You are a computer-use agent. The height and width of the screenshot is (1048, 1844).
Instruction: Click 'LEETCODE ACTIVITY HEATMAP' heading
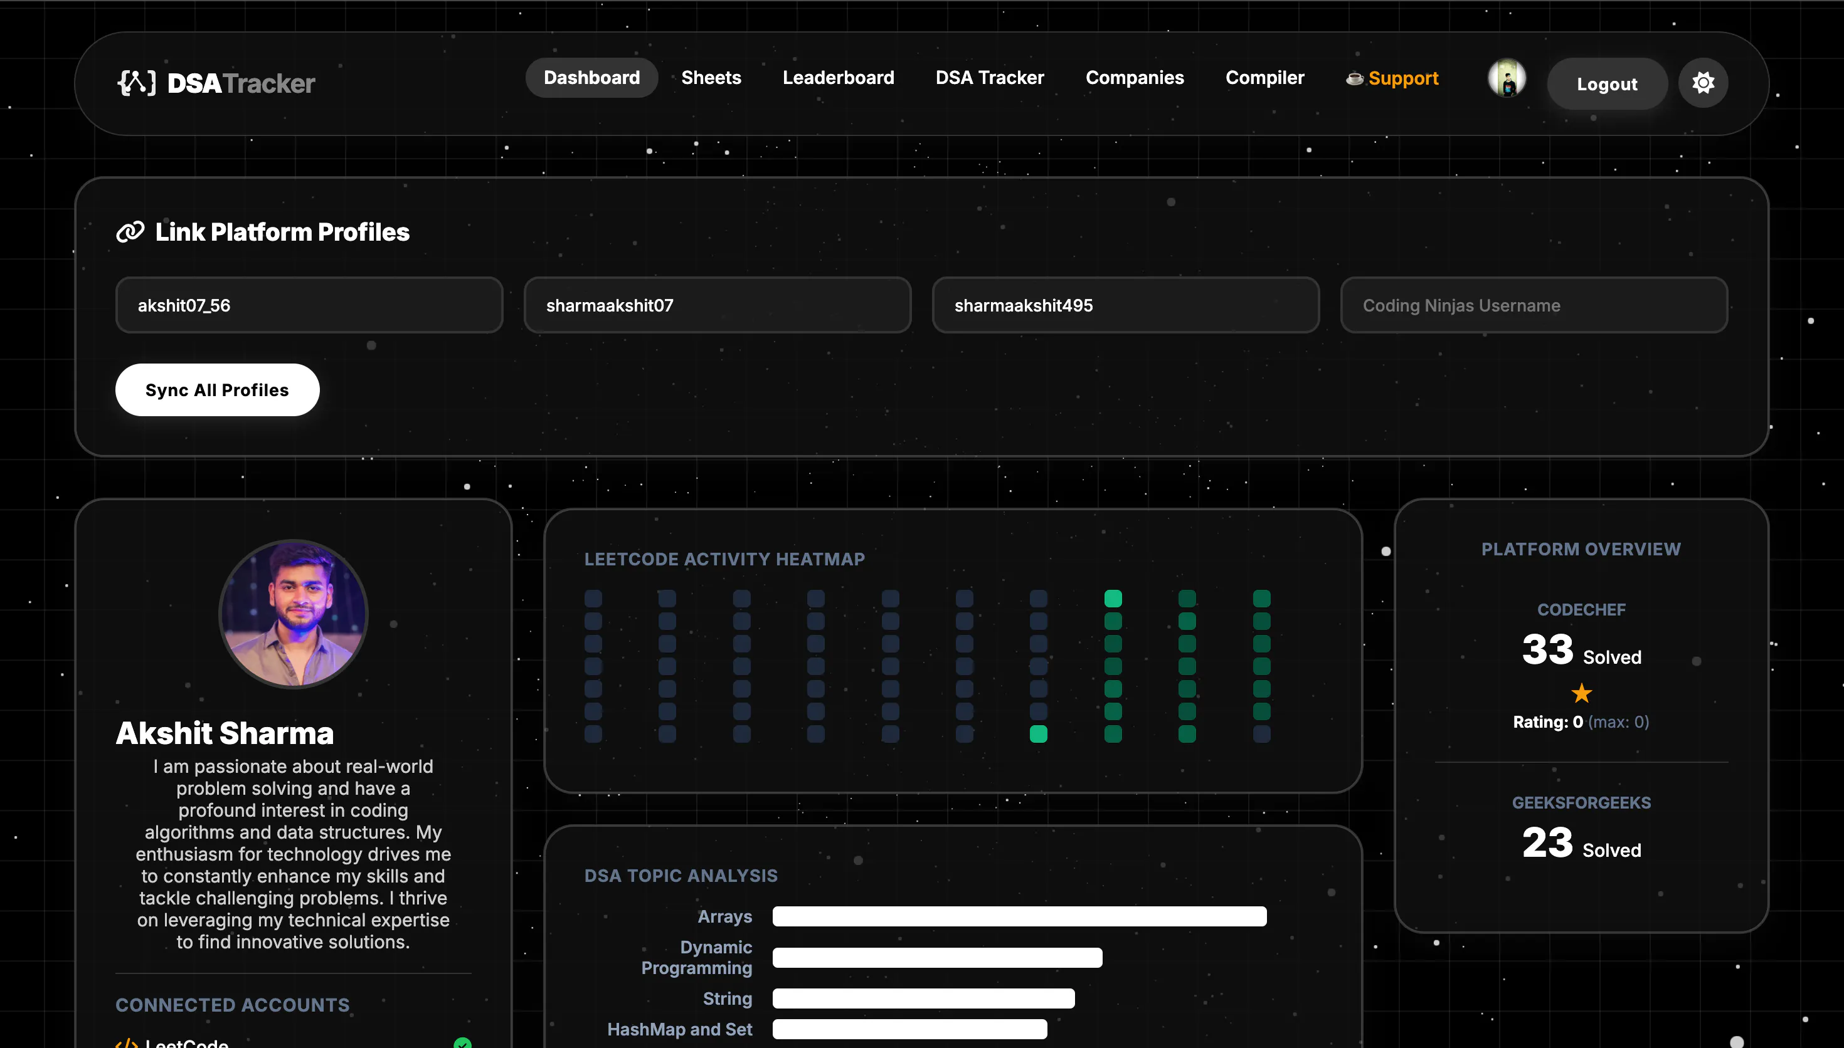click(x=724, y=559)
